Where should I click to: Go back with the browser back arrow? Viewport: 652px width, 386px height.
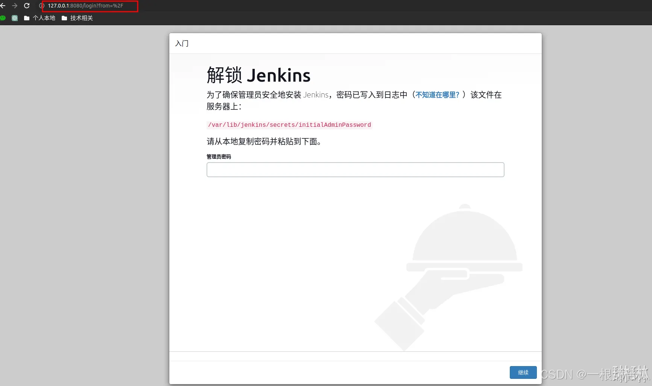3,6
